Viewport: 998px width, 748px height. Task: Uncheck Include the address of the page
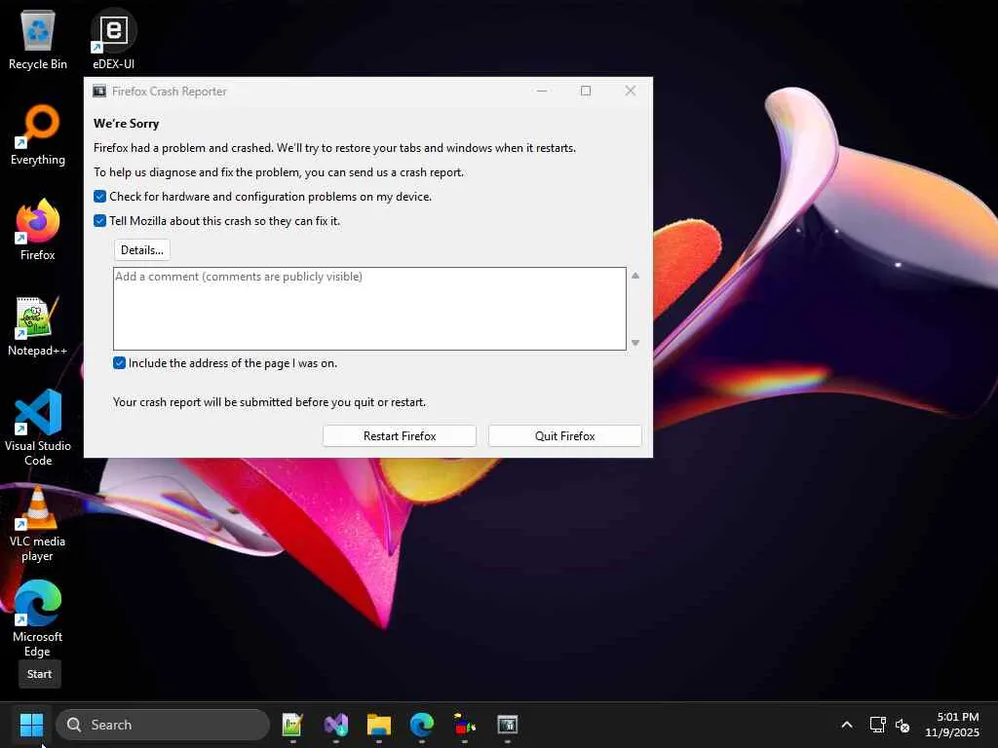pos(119,363)
